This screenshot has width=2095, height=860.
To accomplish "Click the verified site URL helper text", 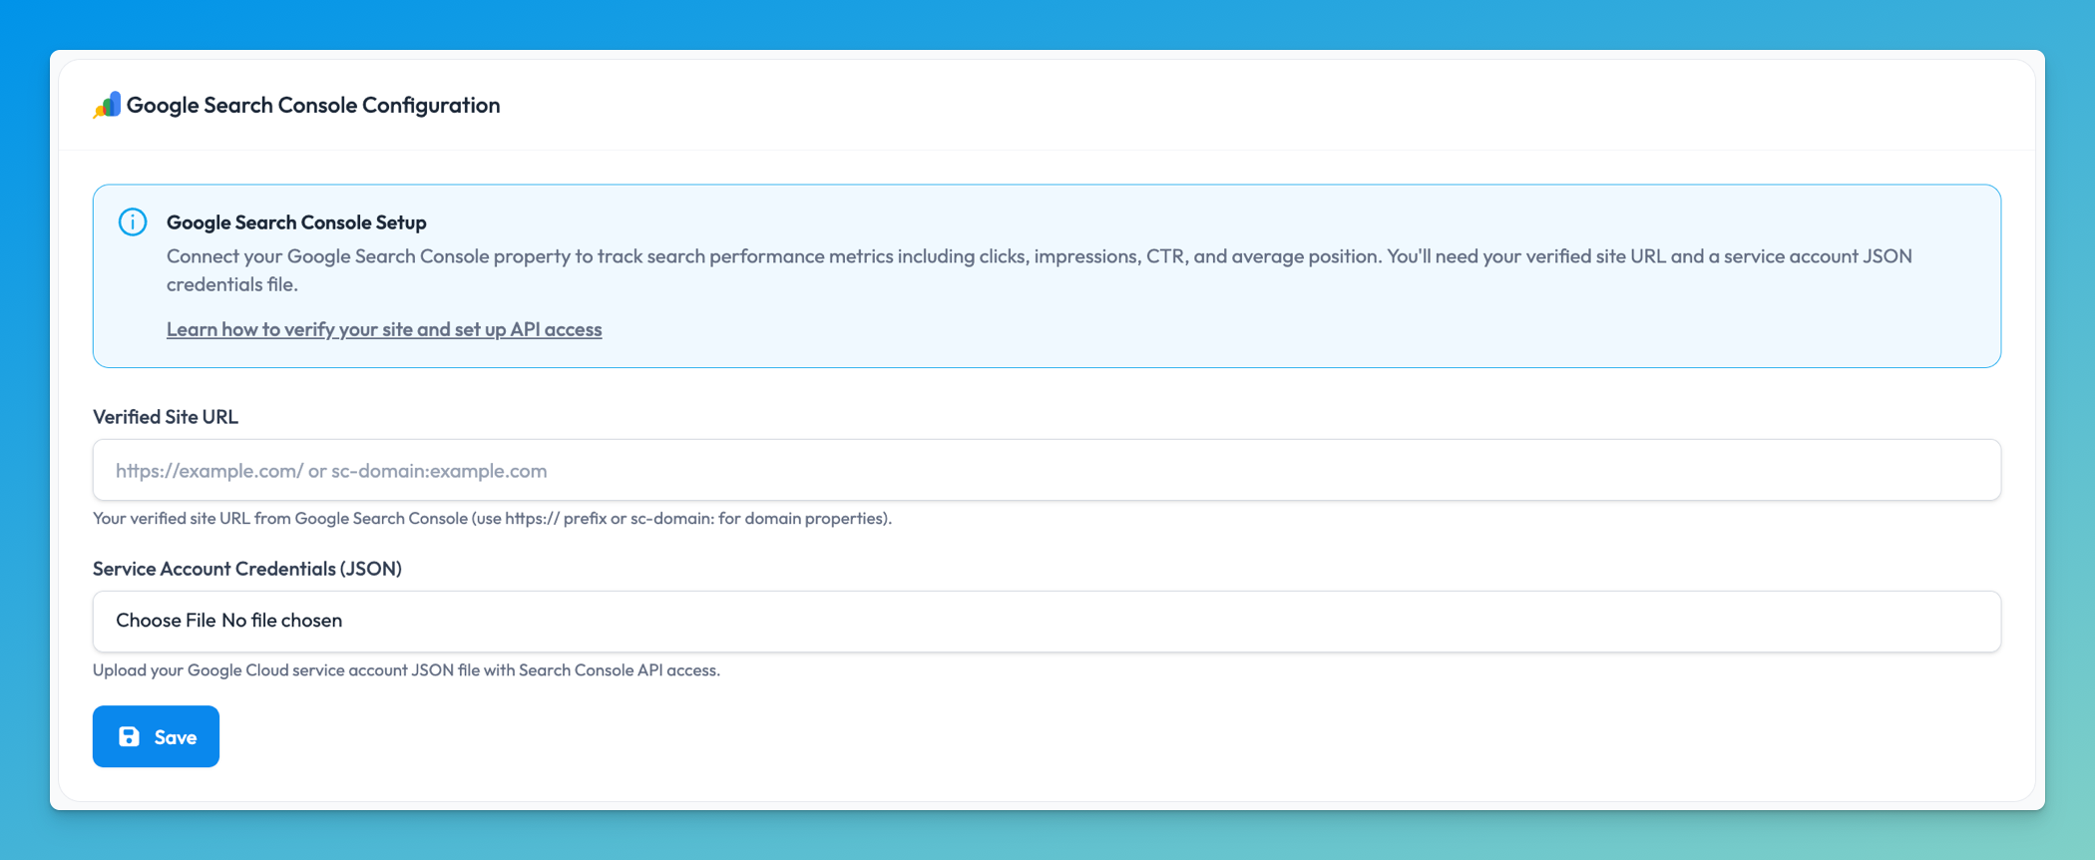I will pyautogui.click(x=492, y=519).
